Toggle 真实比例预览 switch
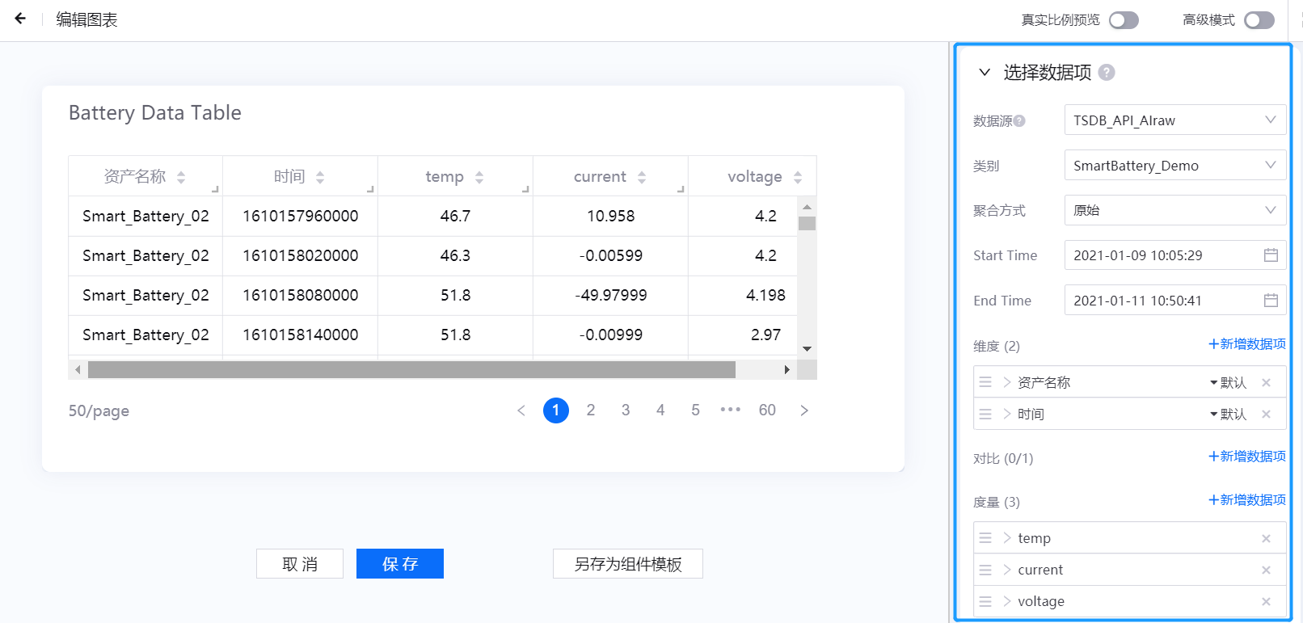The width and height of the screenshot is (1303, 623). 1123,20
